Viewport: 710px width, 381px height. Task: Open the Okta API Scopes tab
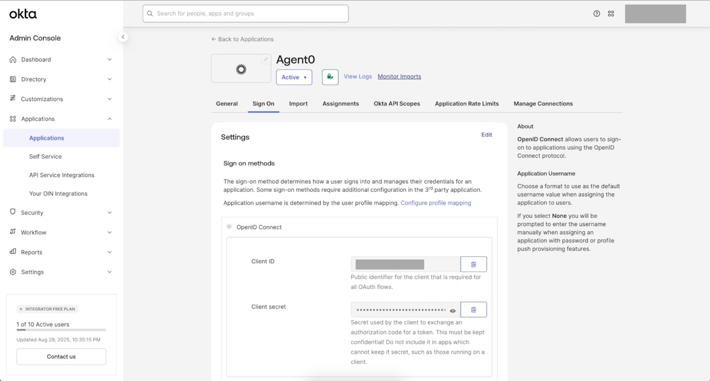point(396,104)
